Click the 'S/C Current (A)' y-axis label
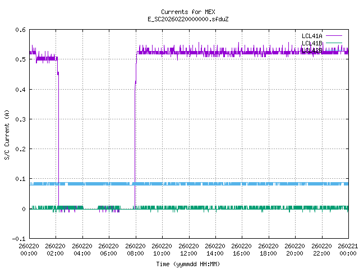359x269 pixels. pos(7,134)
